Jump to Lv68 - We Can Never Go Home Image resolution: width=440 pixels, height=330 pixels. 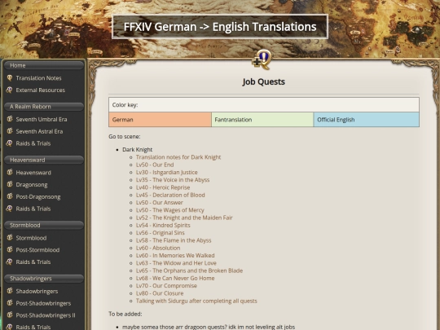click(x=175, y=279)
